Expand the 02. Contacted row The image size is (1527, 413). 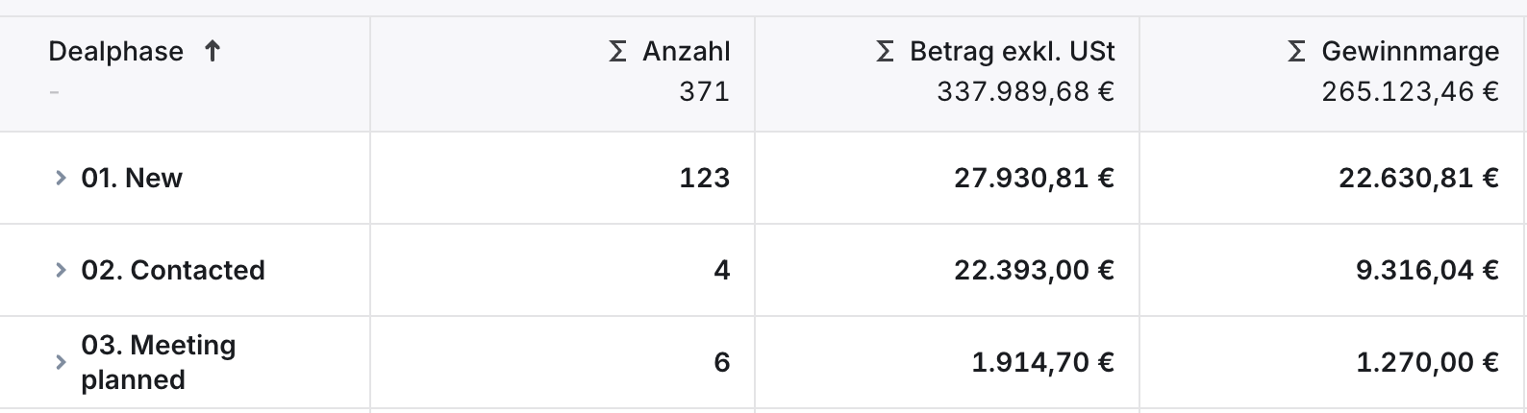[x=61, y=270]
